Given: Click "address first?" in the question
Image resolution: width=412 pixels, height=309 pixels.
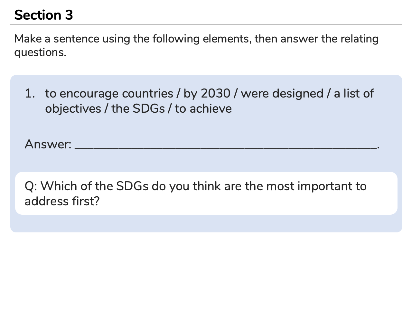Looking at the screenshot, I should [x=62, y=201].
